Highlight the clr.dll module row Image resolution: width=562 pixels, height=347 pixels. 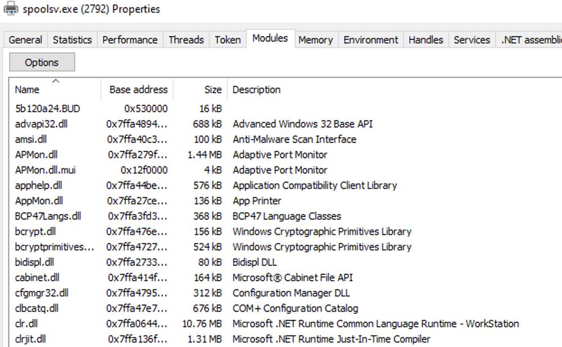click(26, 324)
